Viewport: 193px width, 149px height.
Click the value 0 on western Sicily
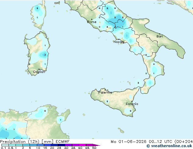click(107, 102)
